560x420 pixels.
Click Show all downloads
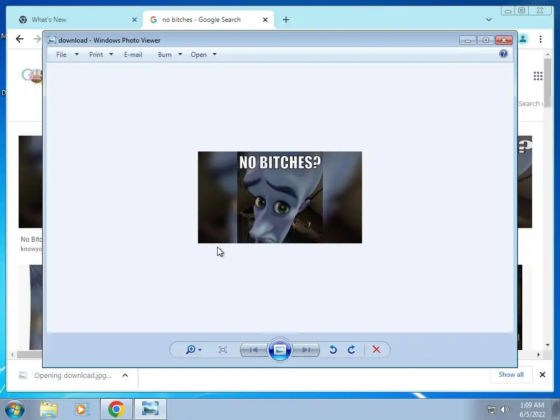coord(511,375)
